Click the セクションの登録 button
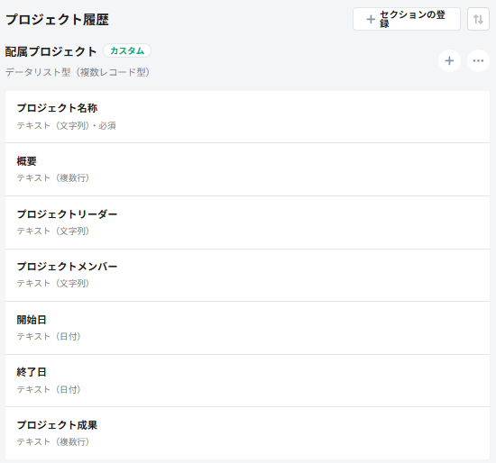The height and width of the screenshot is (463, 496). tap(407, 19)
